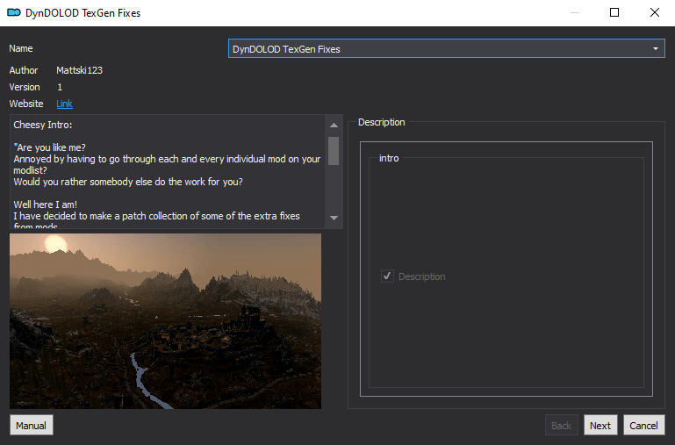Click the '"Are you like me?' line

click(x=49, y=147)
